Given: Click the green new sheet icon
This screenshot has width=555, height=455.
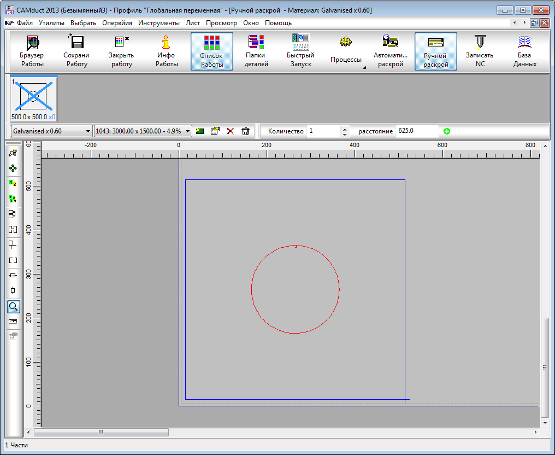Looking at the screenshot, I should 200,131.
